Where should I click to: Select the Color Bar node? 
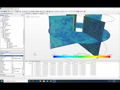coord(10,45)
